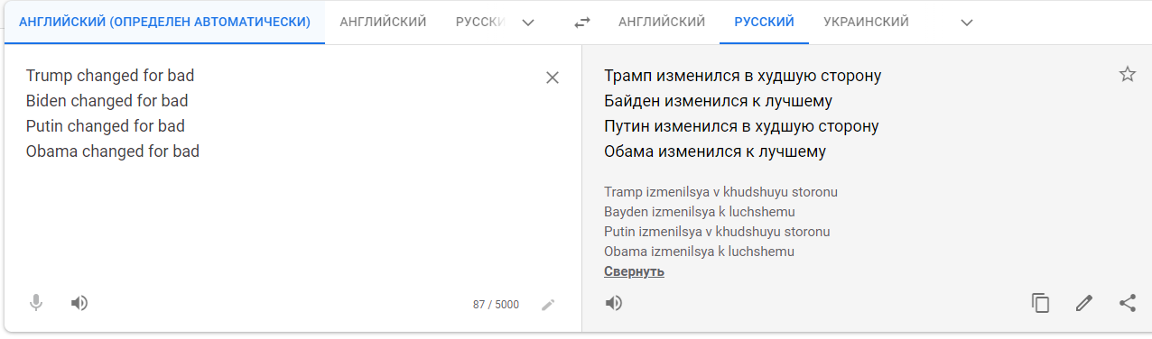This screenshot has width=1152, height=339.
Task: Listen to the source text speaker icon
Action: tap(79, 303)
